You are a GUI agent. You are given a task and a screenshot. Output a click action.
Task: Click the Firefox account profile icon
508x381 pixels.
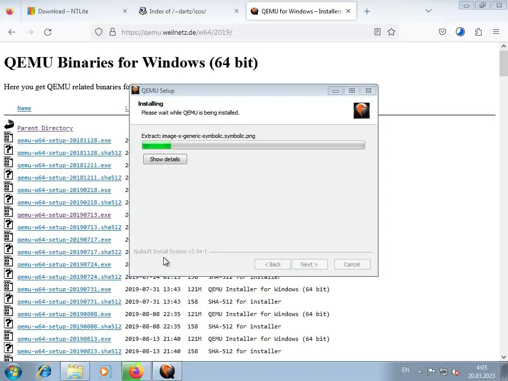tap(460, 32)
